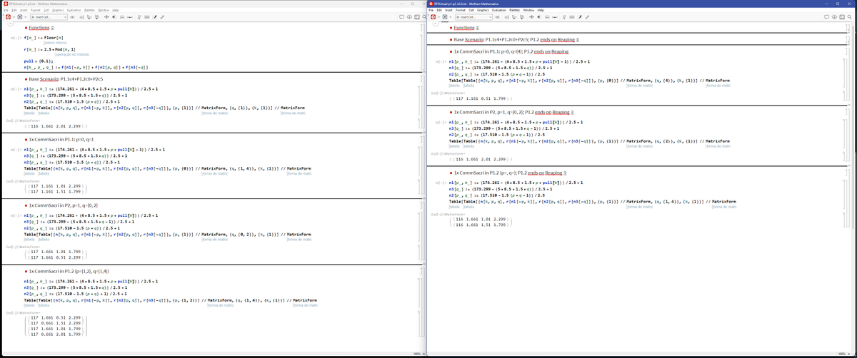Click kernel status icon in right window toolbar
Viewport: 857px width, 358px height.
tap(445, 17)
